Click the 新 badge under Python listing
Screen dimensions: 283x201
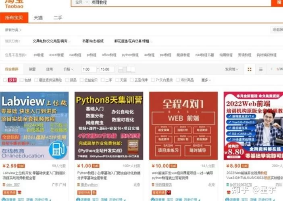click(94, 193)
